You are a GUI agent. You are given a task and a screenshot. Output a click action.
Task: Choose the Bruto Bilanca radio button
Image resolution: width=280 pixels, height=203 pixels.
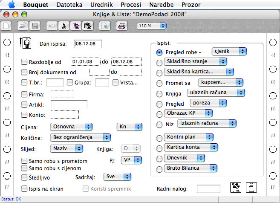click(x=159, y=169)
